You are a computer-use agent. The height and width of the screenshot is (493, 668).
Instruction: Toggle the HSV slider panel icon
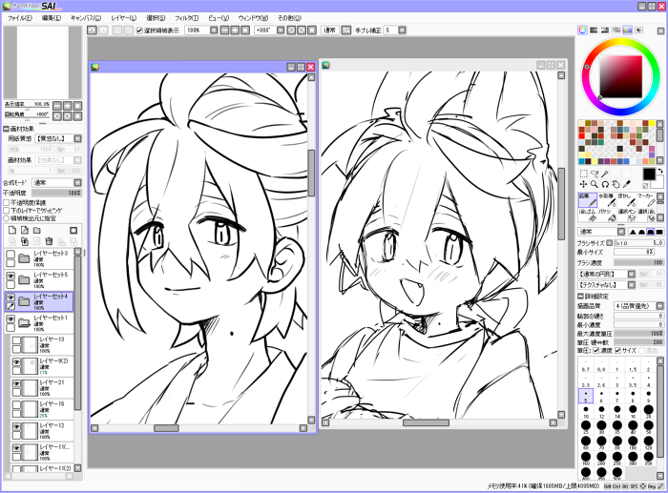(604, 30)
